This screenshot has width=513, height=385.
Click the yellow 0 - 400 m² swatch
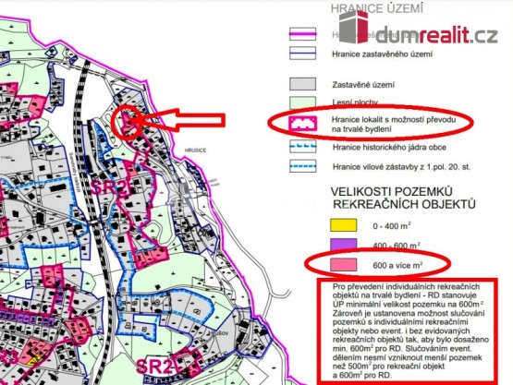click(x=343, y=225)
